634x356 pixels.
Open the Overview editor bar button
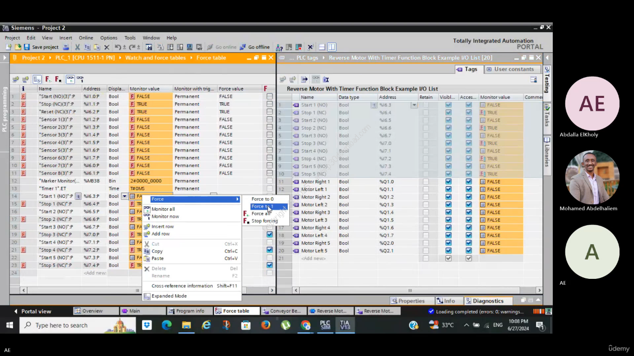tap(96, 311)
